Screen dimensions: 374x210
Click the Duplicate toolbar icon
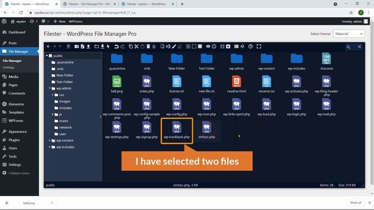(162, 47)
